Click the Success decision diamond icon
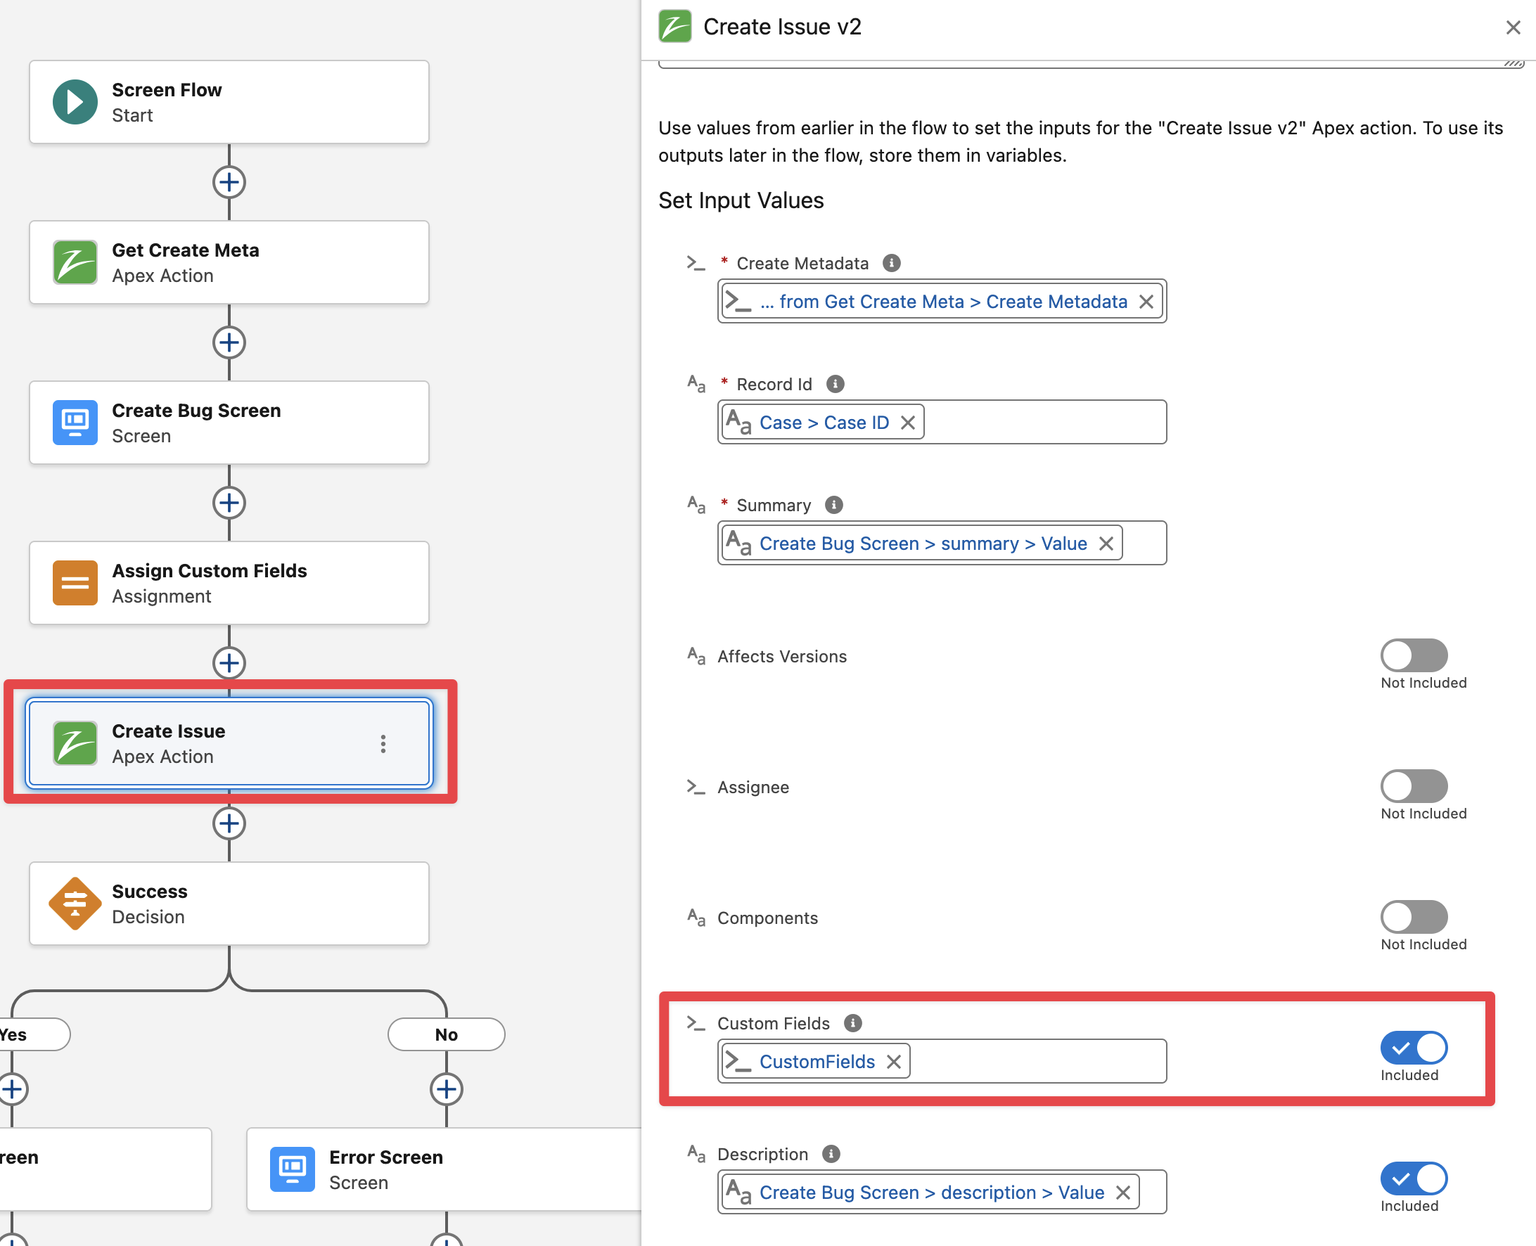The image size is (1536, 1246). 75,904
